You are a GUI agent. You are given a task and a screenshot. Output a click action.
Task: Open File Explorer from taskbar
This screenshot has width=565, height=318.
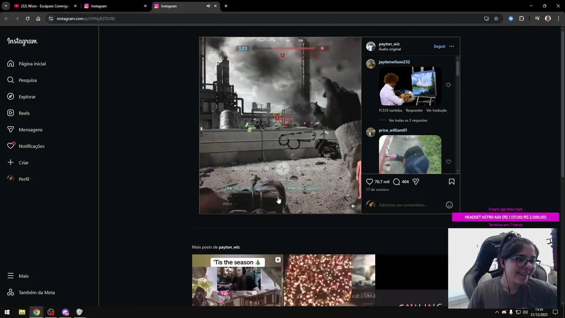click(22, 312)
